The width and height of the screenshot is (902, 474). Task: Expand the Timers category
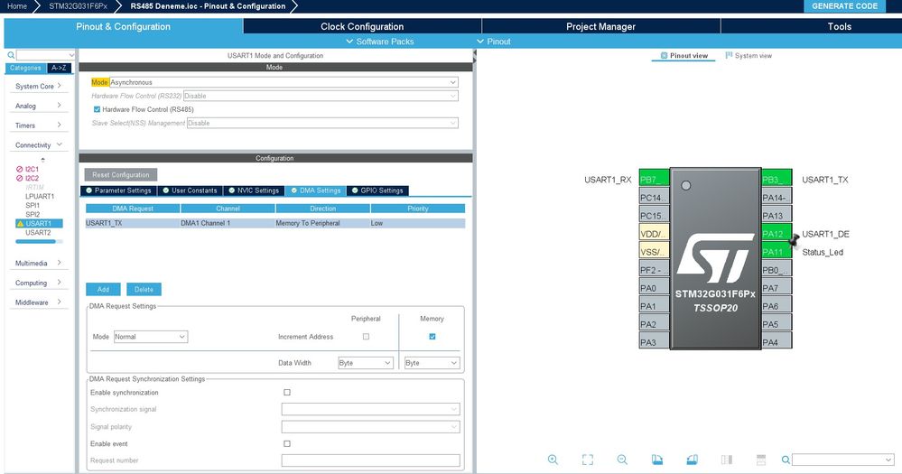pos(39,125)
